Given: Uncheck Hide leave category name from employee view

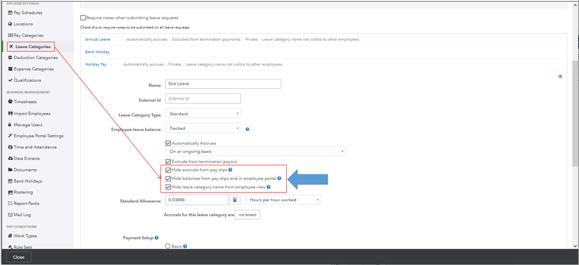Looking at the screenshot, I should pos(169,187).
